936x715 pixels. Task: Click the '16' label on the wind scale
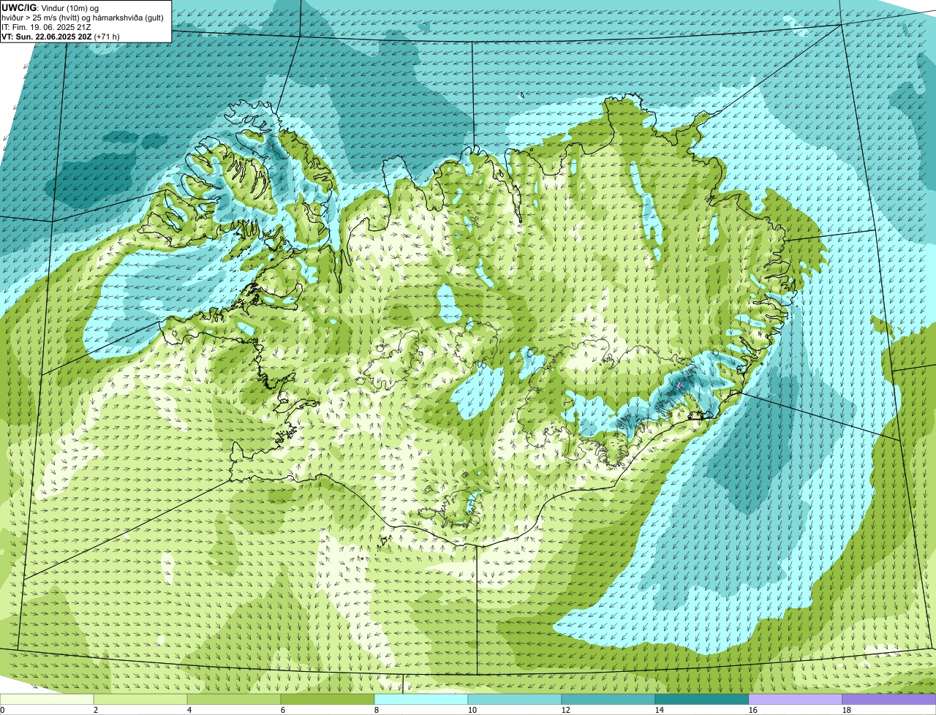(753, 710)
